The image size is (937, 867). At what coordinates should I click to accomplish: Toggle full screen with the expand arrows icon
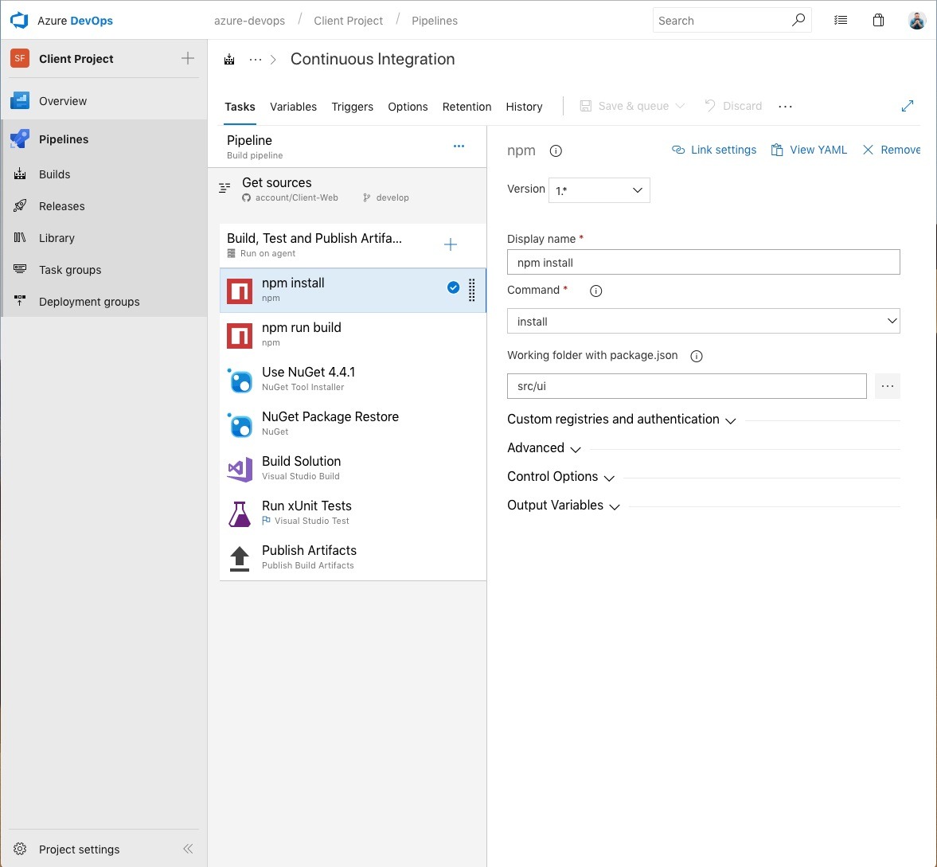907,106
